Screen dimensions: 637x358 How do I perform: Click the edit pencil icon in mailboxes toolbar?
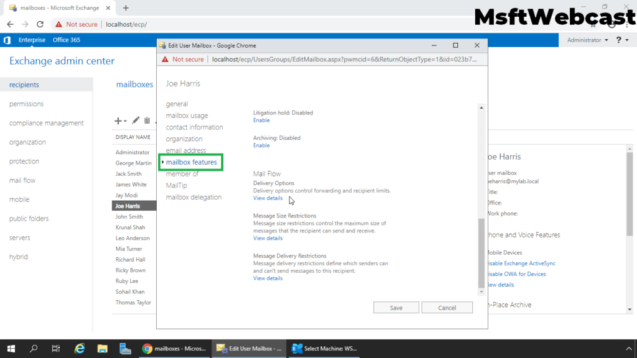click(136, 120)
